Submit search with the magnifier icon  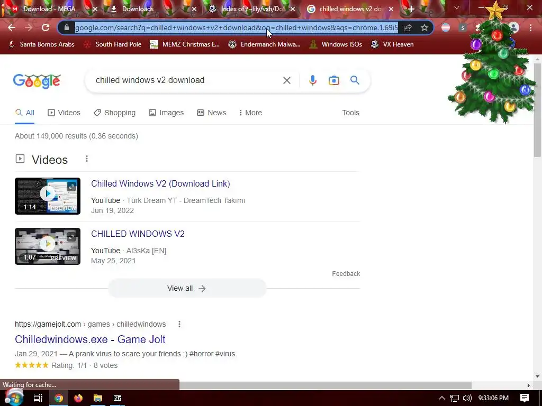(x=355, y=80)
